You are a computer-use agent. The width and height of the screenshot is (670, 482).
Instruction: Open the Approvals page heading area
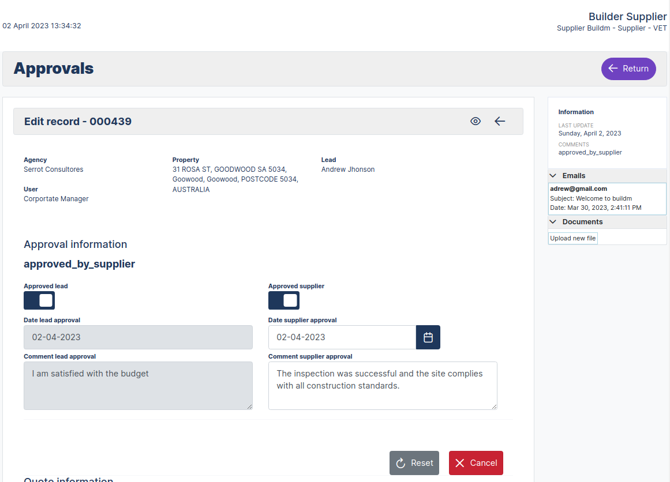point(54,68)
